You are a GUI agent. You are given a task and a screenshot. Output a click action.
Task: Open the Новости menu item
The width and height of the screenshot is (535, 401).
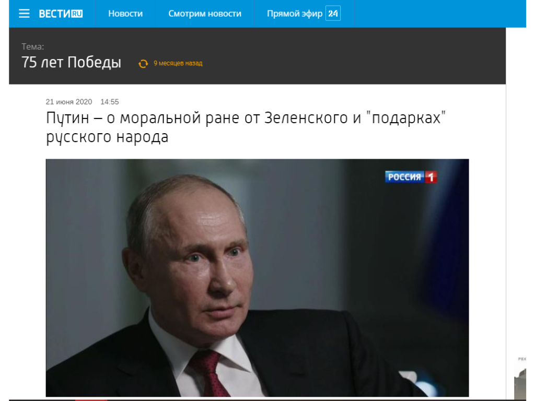125,14
